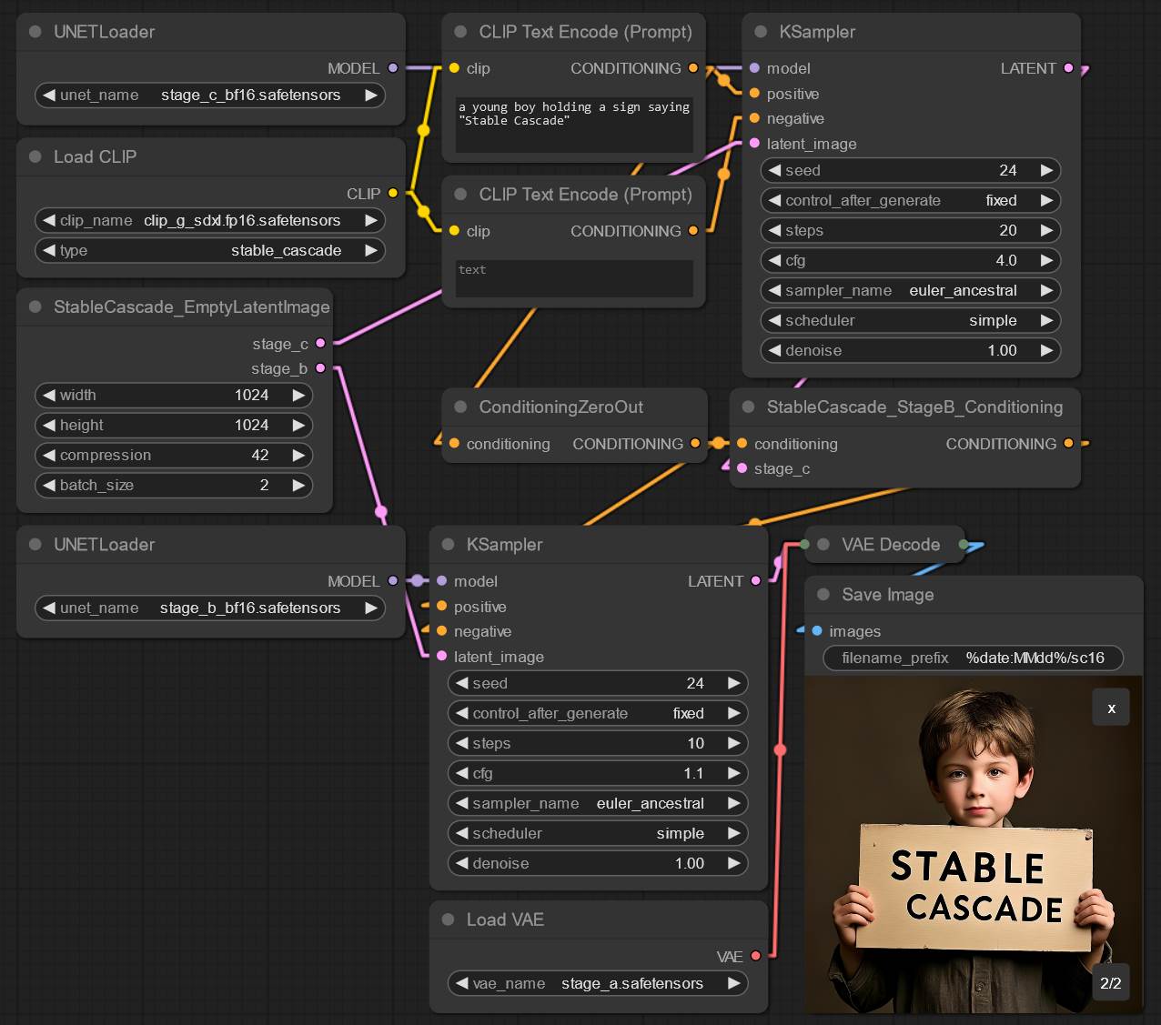Screen dimensions: 1161x1025
Task: Decrease cfg 4.0 with left arrow
Action: 774,260
